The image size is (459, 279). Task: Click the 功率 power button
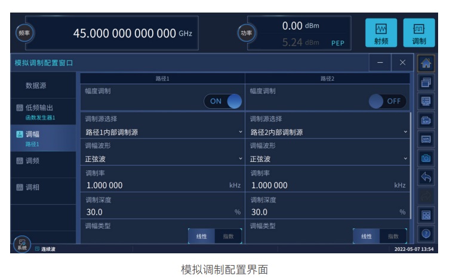(245, 33)
